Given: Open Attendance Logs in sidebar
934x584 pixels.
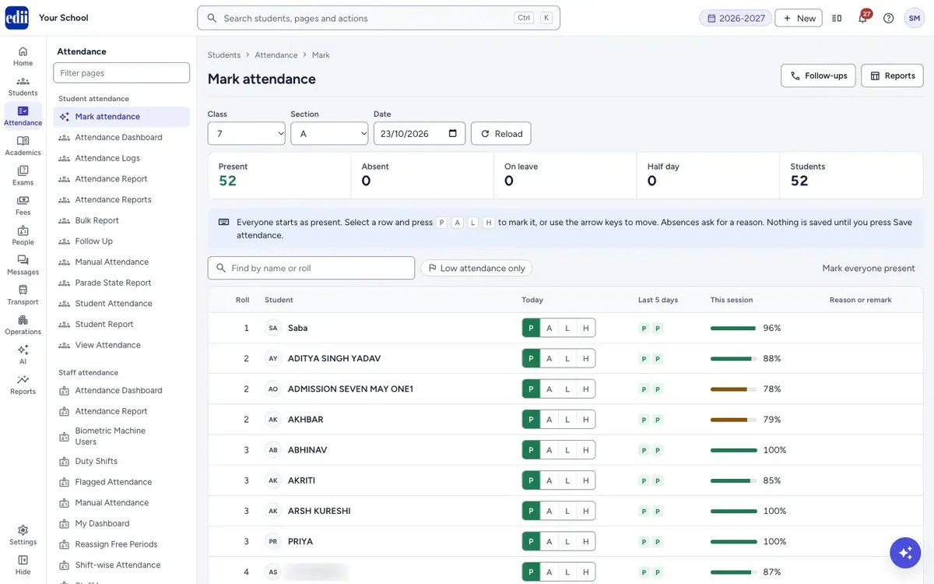Looking at the screenshot, I should 121,158.
